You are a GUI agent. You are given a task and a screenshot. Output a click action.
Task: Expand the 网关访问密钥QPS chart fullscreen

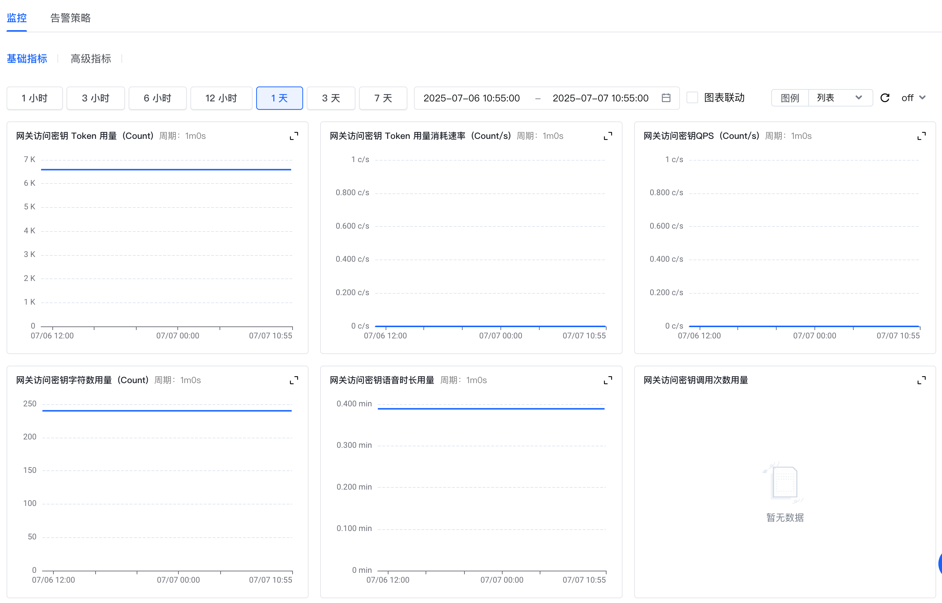(921, 136)
